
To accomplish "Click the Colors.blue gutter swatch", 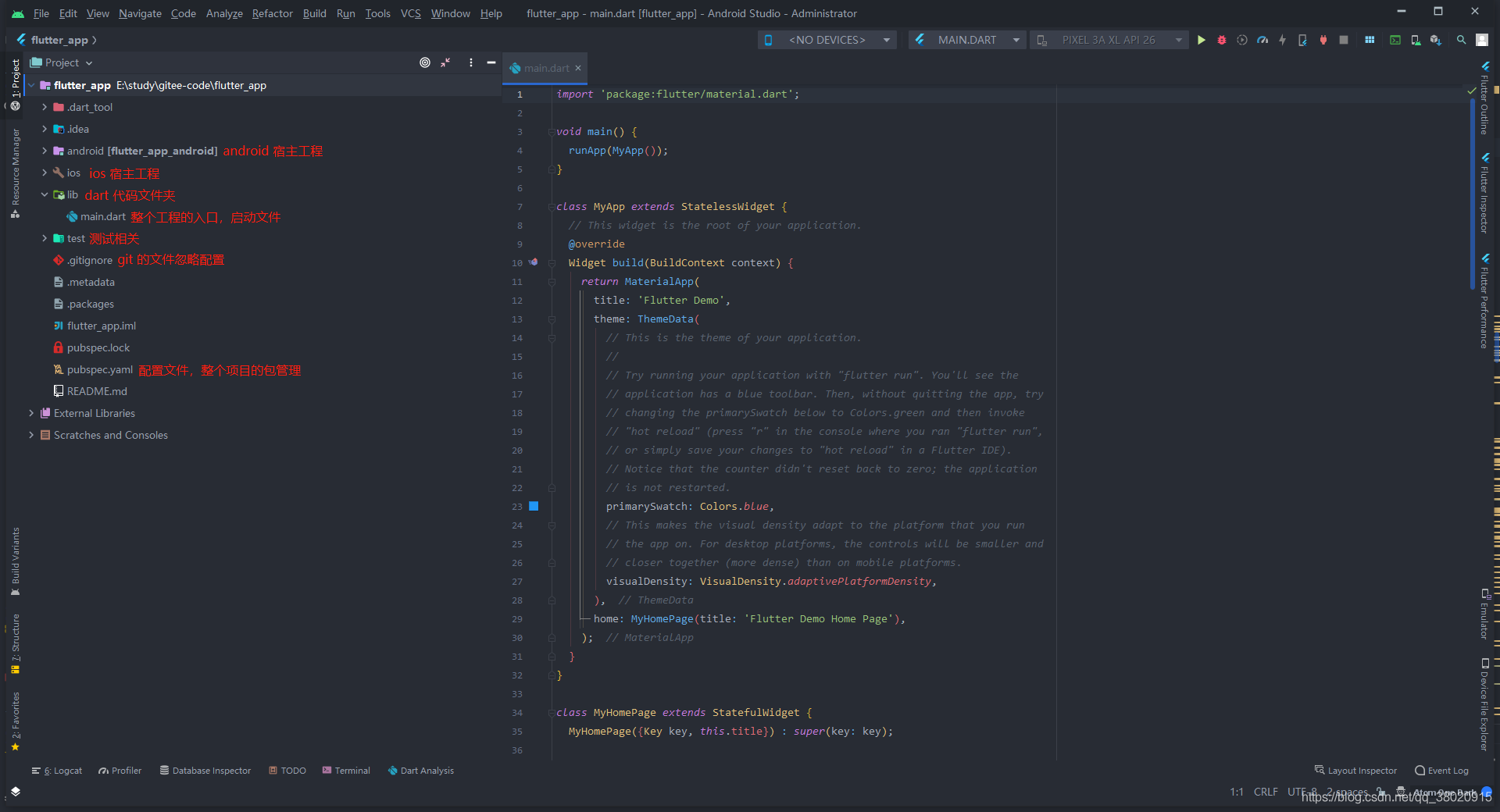I will pos(534,506).
